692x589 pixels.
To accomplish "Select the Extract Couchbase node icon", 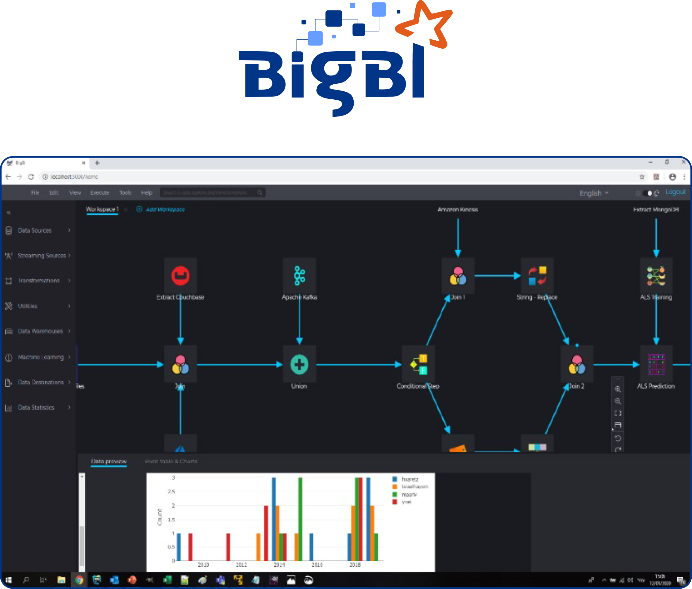I will [x=181, y=276].
